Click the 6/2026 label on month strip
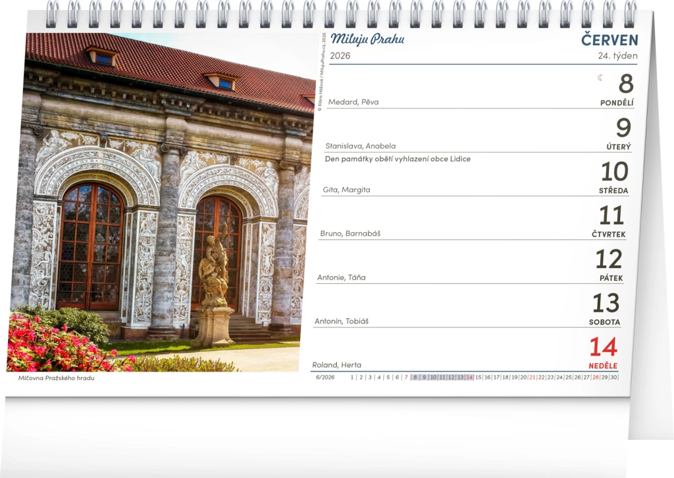The height and width of the screenshot is (478, 674). [x=325, y=377]
